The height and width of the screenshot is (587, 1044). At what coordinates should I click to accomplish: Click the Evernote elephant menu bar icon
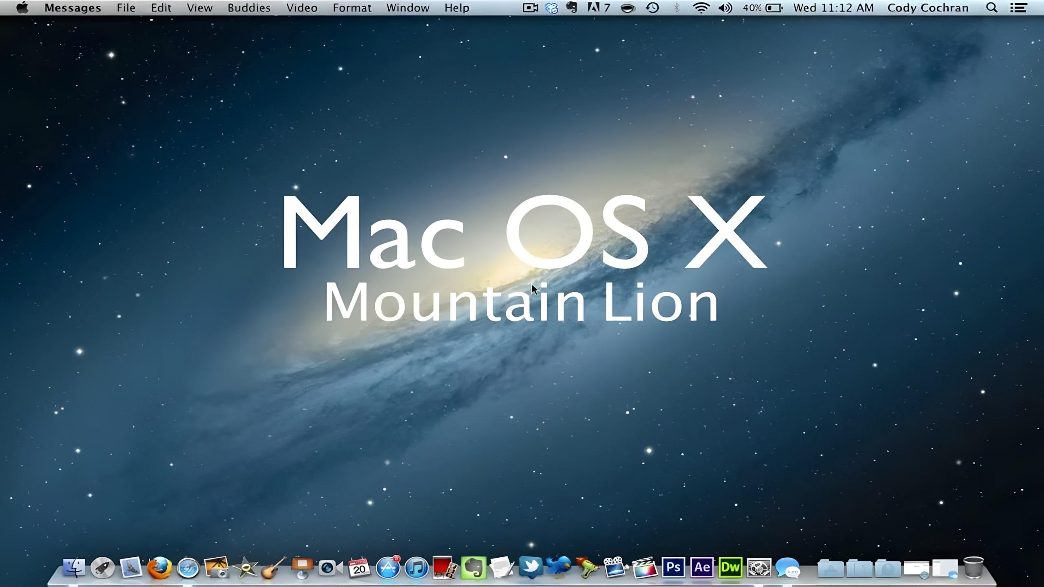[572, 8]
